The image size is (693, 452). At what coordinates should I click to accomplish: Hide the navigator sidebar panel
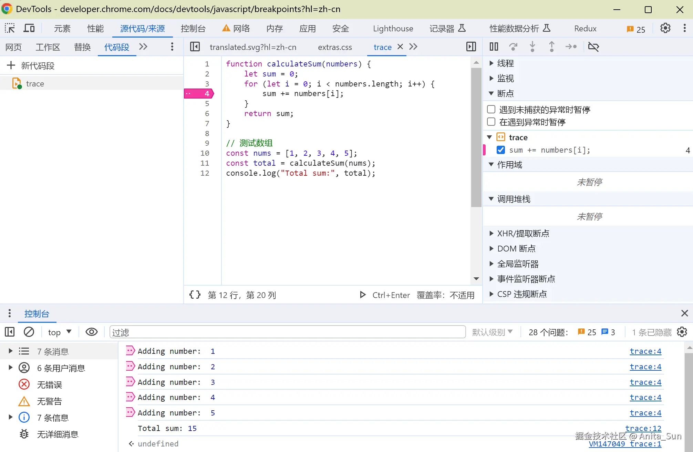tap(195, 47)
